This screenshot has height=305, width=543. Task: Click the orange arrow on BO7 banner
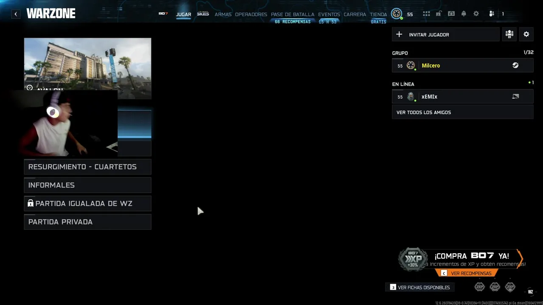[x=520, y=258]
